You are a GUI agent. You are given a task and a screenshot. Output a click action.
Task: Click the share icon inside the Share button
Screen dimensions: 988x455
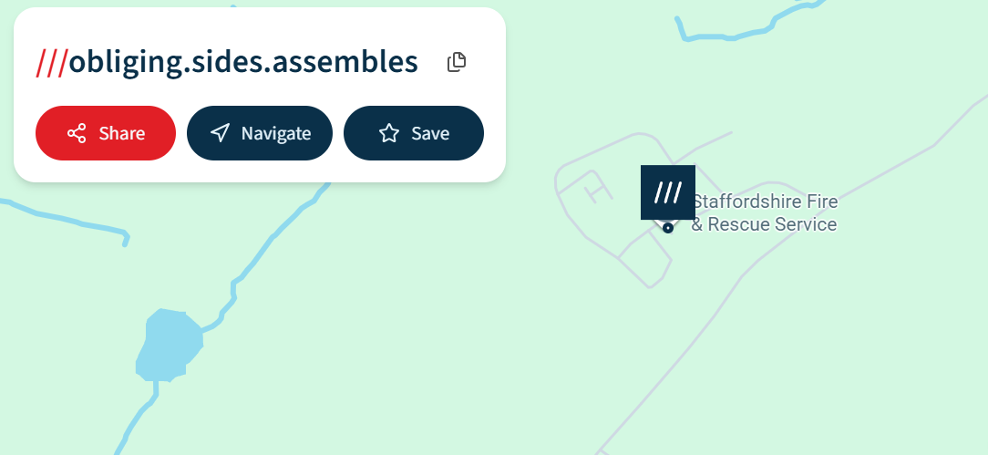tap(77, 133)
